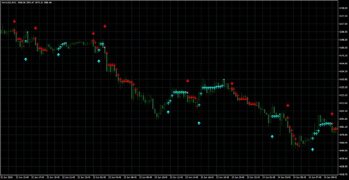Pick the 23 Jun 08:45 timestamp
Viewport: 349px width, 180px height.
[x=145, y=177]
